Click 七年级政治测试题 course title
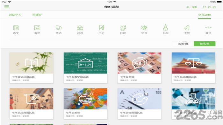223x125 pixels. (185, 77)
